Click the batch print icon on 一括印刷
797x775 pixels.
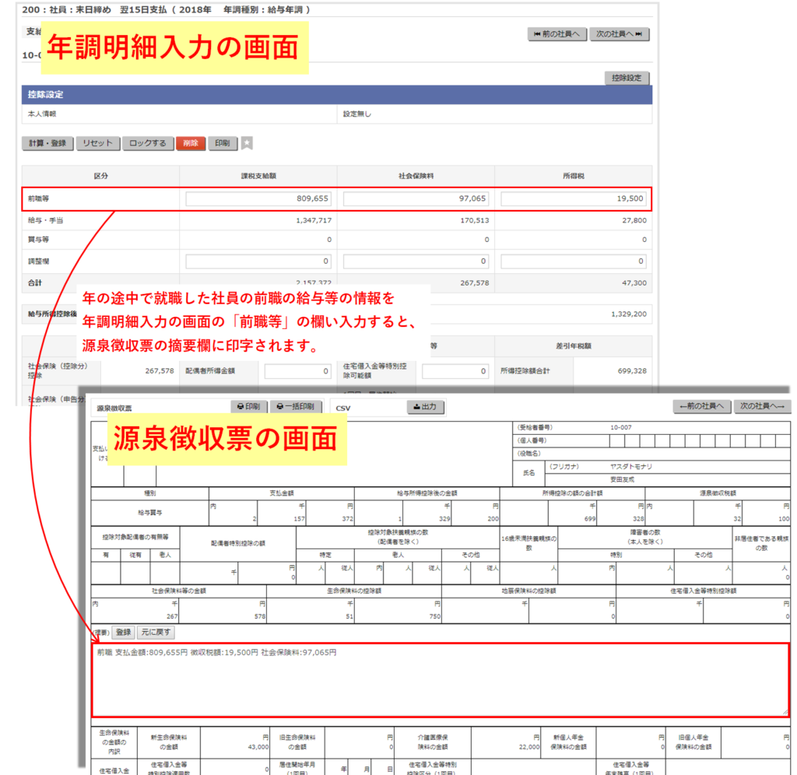[x=280, y=406]
